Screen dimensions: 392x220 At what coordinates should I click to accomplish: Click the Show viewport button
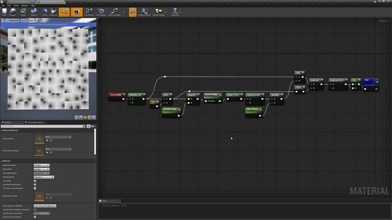[x=31, y=20]
